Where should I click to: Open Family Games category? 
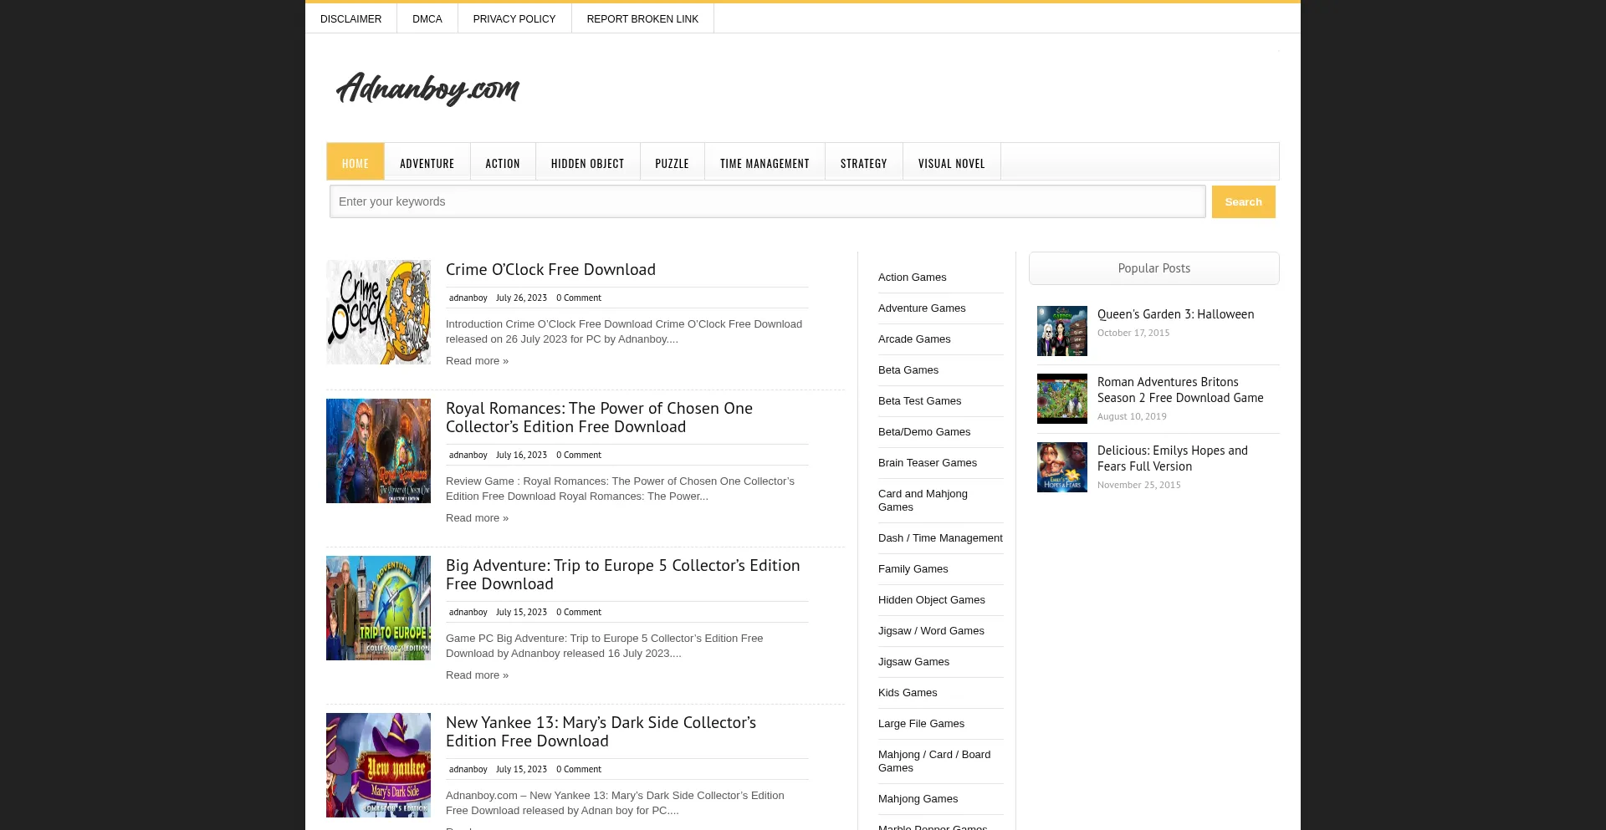(x=913, y=568)
